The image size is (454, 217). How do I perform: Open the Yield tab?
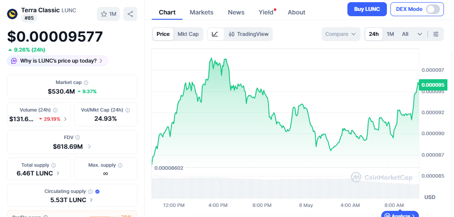point(266,12)
